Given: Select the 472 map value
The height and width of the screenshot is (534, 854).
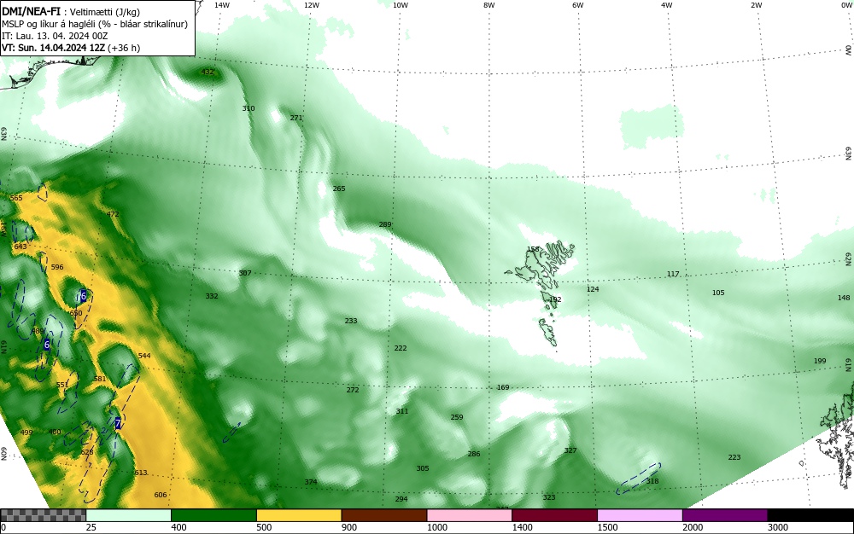Looking at the screenshot, I should click(x=113, y=214).
